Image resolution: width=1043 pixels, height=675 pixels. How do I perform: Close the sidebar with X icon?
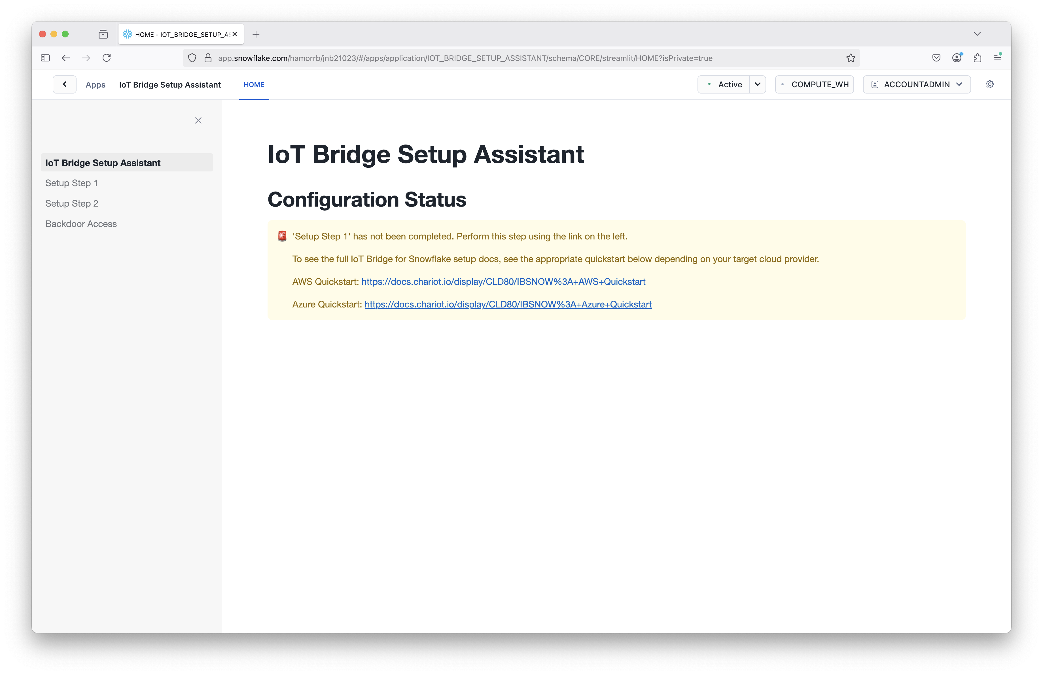198,120
